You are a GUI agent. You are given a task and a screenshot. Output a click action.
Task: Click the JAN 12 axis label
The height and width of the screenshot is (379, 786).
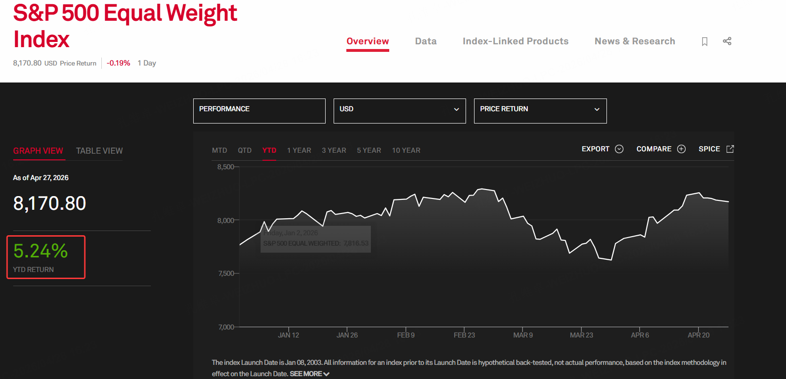(288, 335)
